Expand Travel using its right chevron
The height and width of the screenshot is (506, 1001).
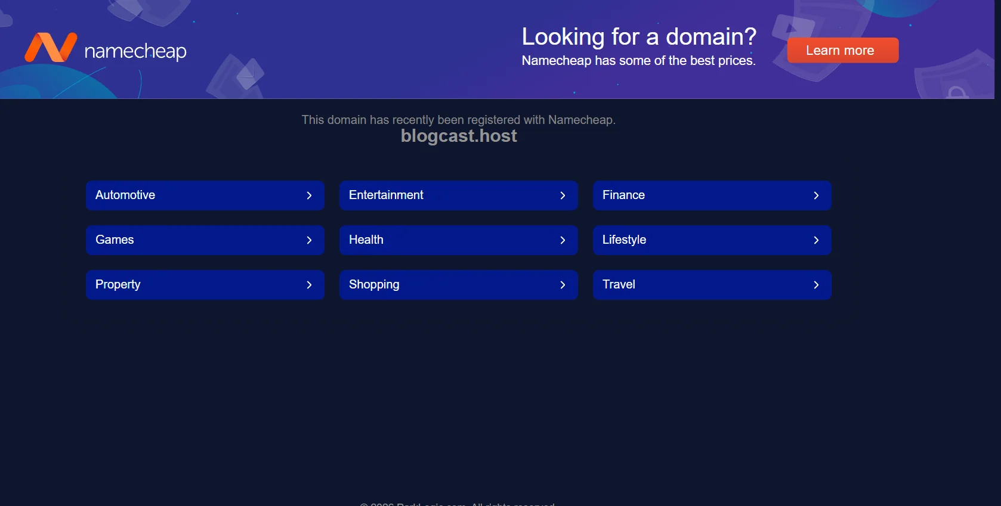pyautogui.click(x=816, y=285)
